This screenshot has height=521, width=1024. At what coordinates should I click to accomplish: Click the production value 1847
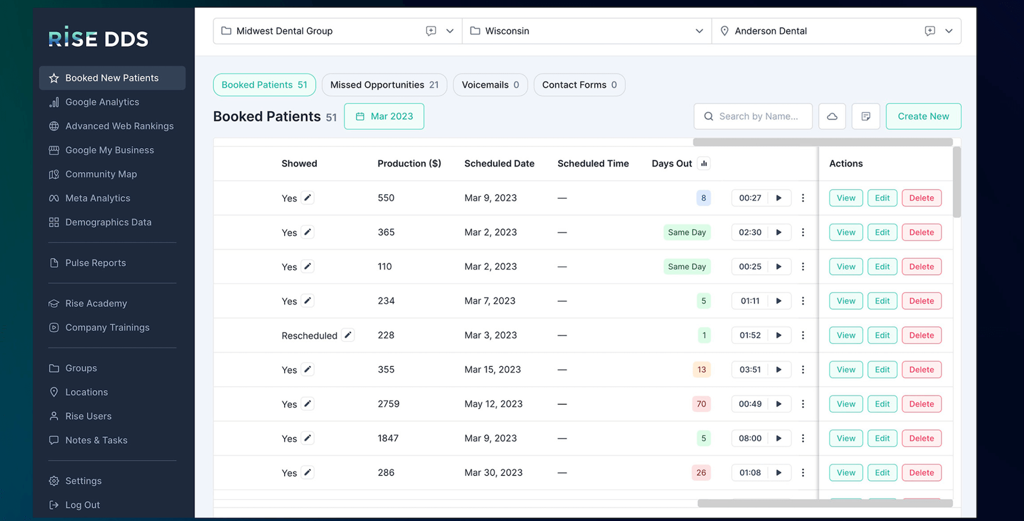[x=388, y=438]
